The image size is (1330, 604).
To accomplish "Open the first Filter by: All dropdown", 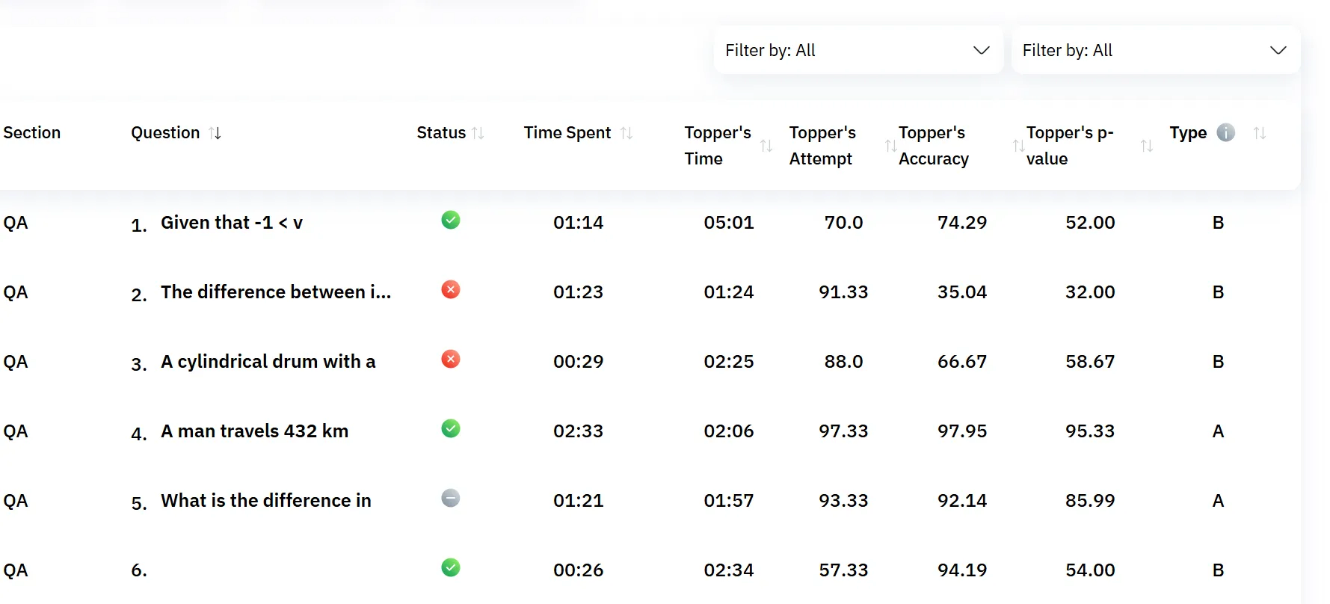I will 858,50.
